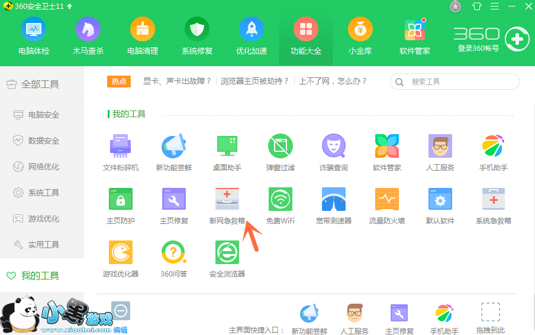This screenshot has width=535, height=335.
Task: Launch 手机助手 in My Tools grid
Action: 494,152
